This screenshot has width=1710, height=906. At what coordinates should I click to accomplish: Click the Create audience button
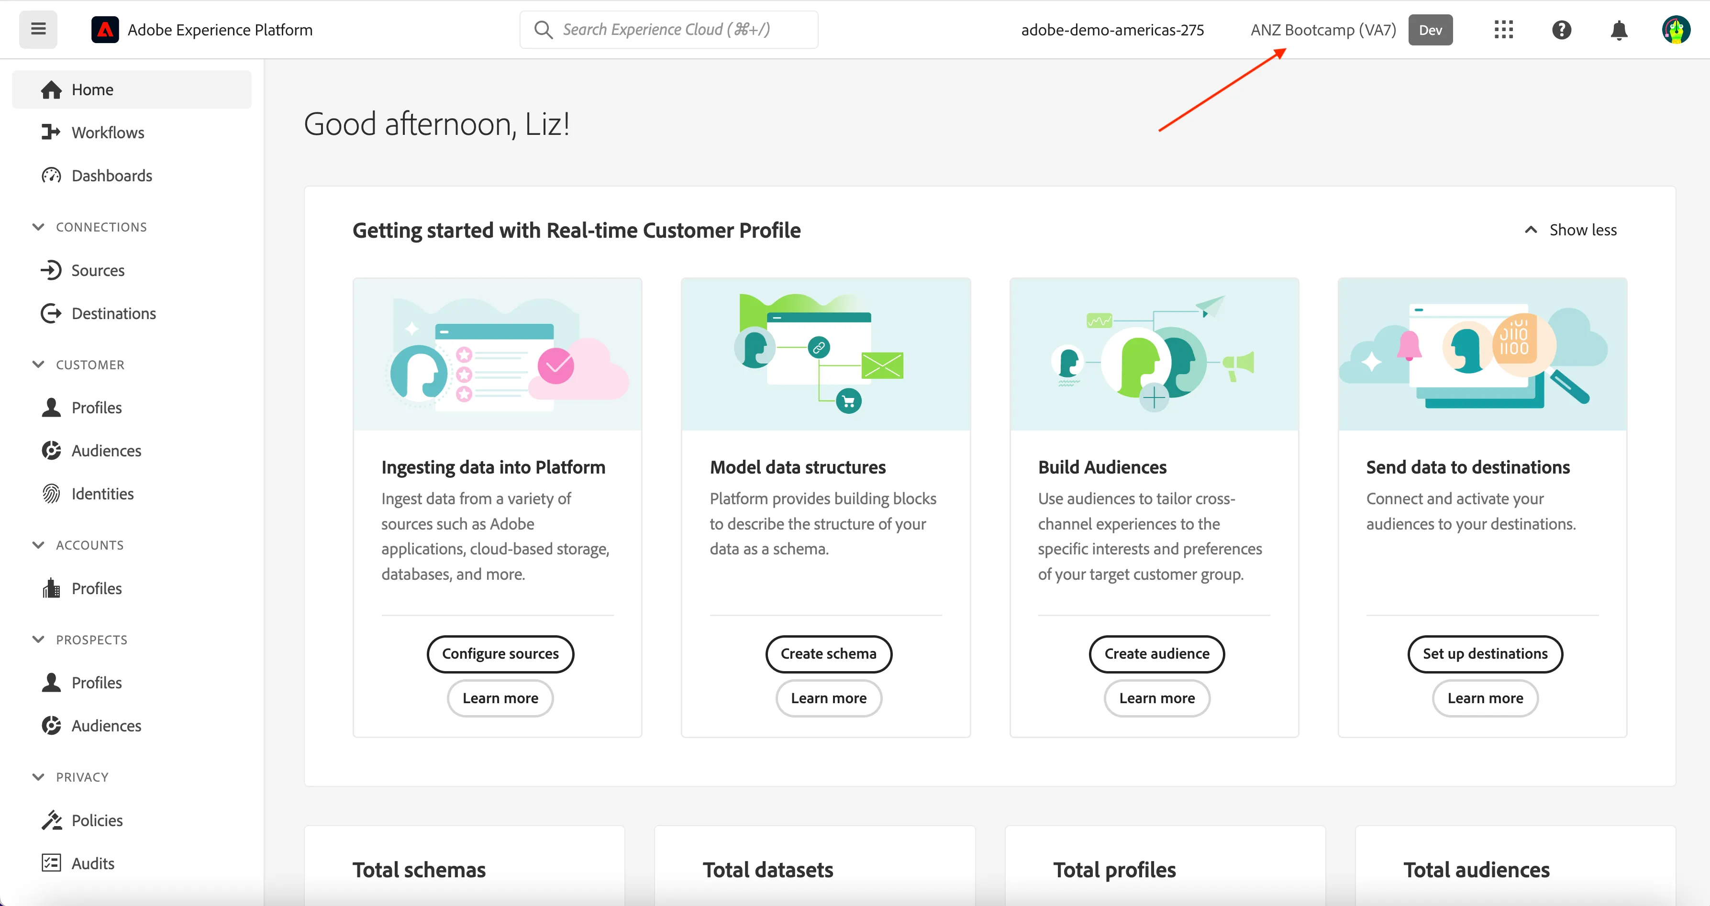1157,654
